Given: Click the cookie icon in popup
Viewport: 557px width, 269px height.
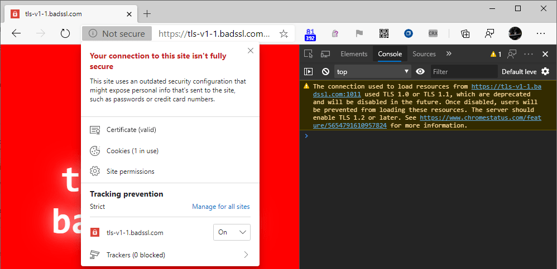Looking at the screenshot, I should click(95, 150).
